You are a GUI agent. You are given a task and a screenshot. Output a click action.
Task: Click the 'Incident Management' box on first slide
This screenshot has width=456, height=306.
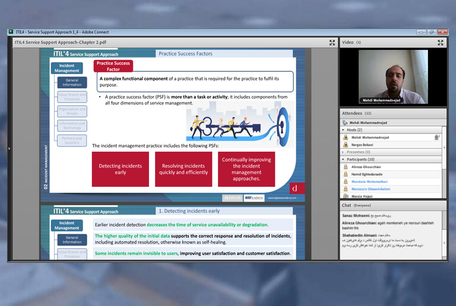coord(66,68)
